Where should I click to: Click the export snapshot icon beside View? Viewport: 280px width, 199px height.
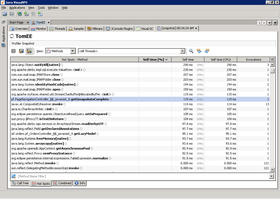pyautogui.click(x=21, y=51)
